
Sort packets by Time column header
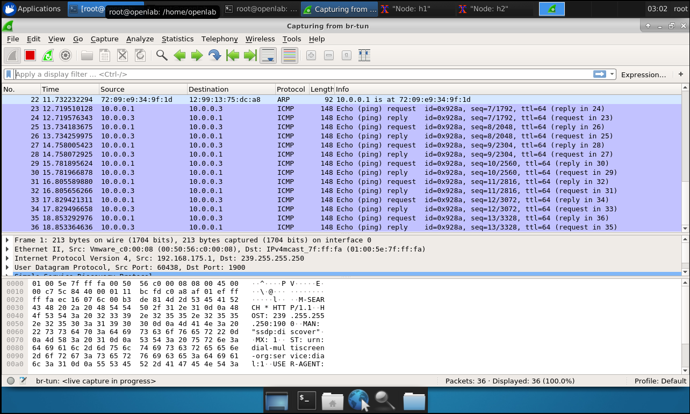70,89
